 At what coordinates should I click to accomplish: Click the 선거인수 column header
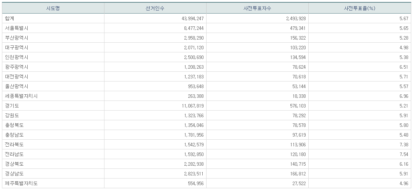(x=155, y=8)
